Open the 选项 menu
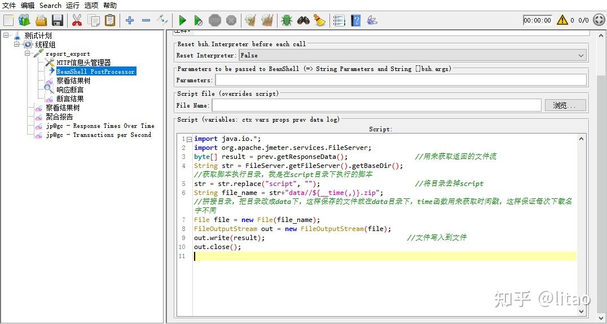 [91, 6]
